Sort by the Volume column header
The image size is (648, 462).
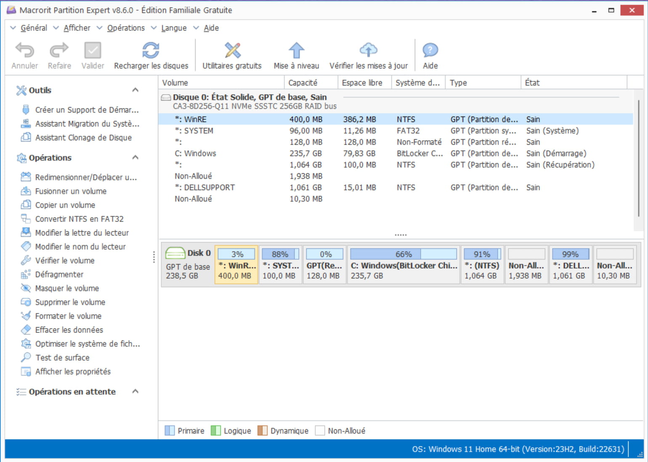[x=221, y=83]
